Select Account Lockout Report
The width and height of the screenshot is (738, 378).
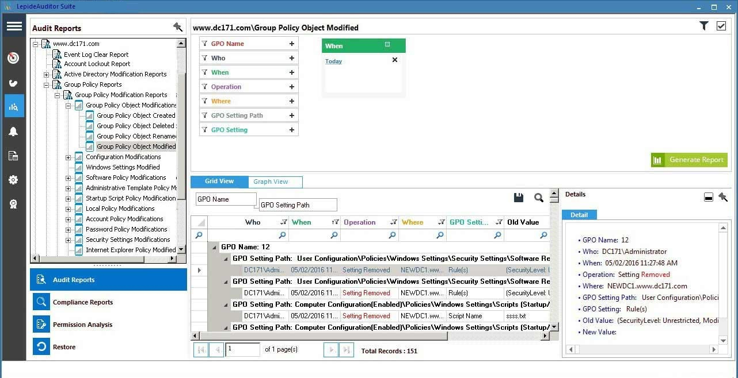pyautogui.click(x=97, y=64)
